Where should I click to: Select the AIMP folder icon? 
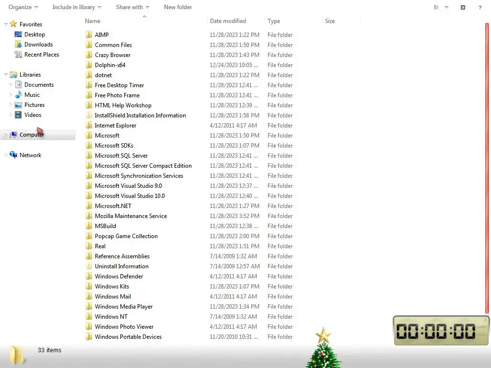(89, 34)
